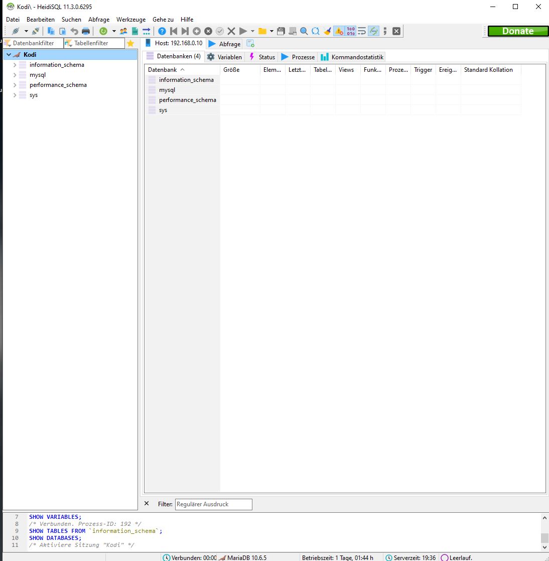Click the Datenbankfilter input field
The image size is (549, 561).
click(x=33, y=43)
